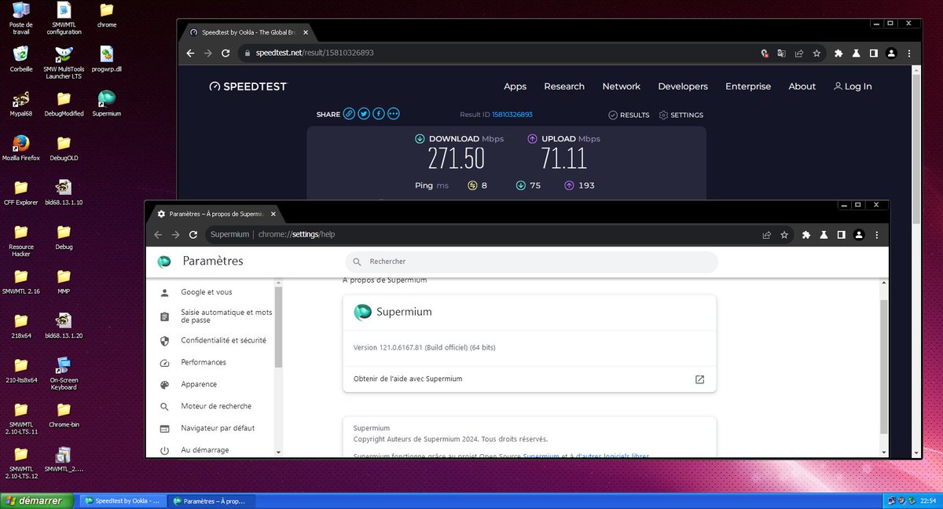This screenshot has height=509, width=943.
Task: Click the Settings window address bar
Action: (x=500, y=234)
